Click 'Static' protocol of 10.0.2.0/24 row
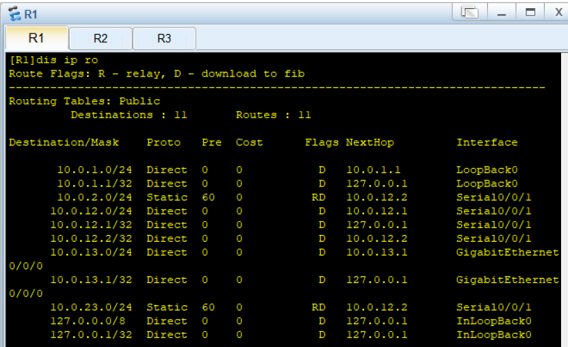The width and height of the screenshot is (568, 347). coord(167,197)
